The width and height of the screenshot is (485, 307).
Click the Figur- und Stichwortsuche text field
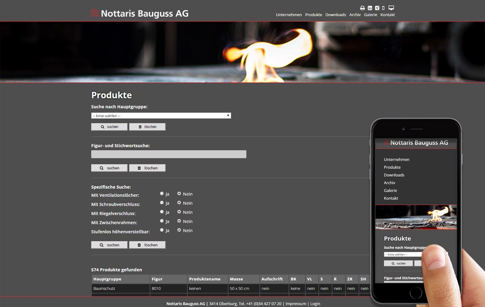click(169, 154)
